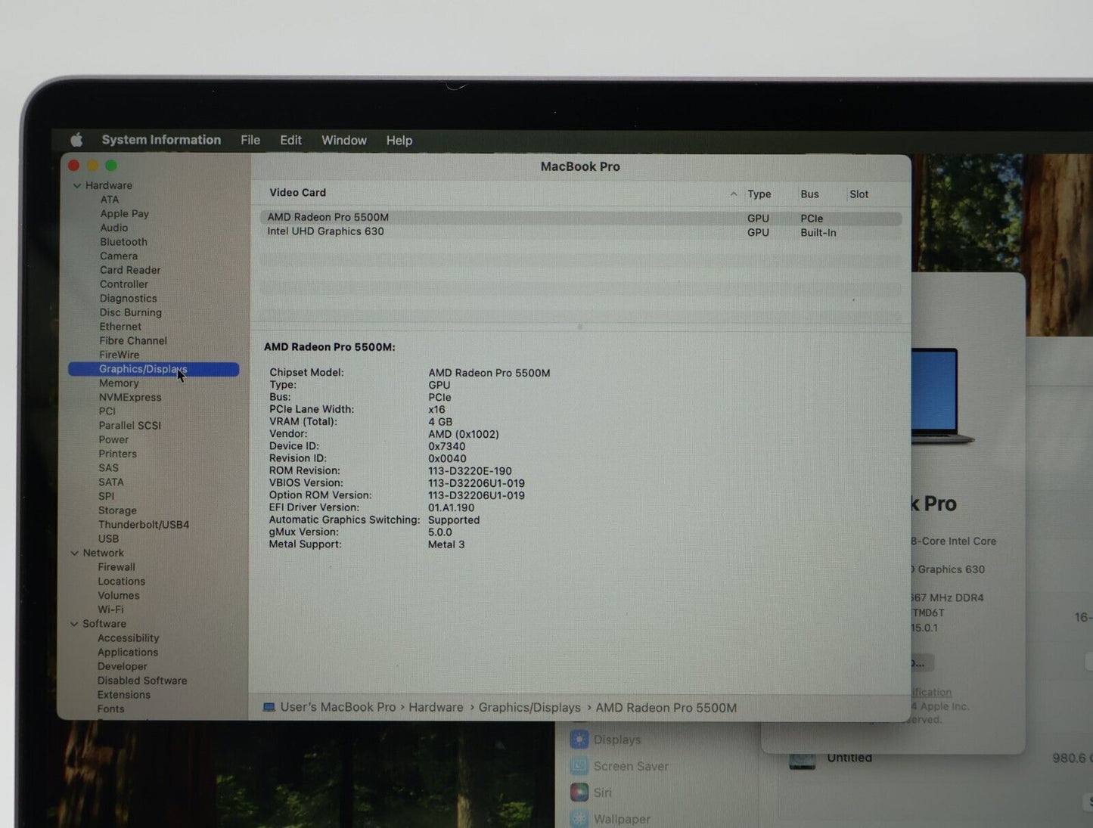
Task: Select FireWire in the sidebar
Action: click(120, 355)
